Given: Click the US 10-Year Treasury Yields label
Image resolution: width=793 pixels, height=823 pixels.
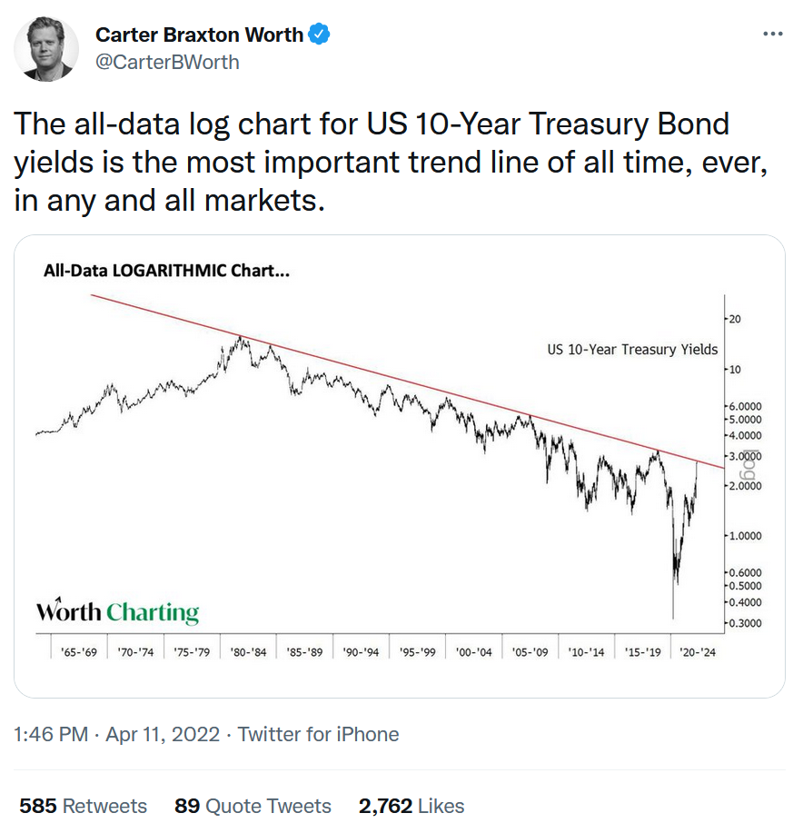Looking at the screenshot, I should tap(632, 349).
